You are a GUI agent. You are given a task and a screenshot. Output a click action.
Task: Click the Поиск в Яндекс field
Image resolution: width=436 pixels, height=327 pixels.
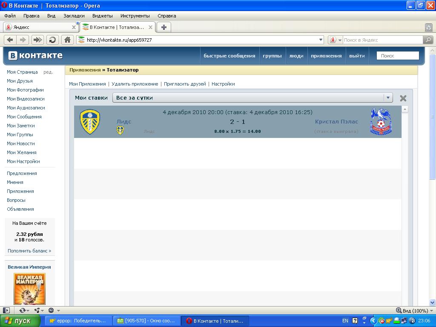(x=383, y=40)
